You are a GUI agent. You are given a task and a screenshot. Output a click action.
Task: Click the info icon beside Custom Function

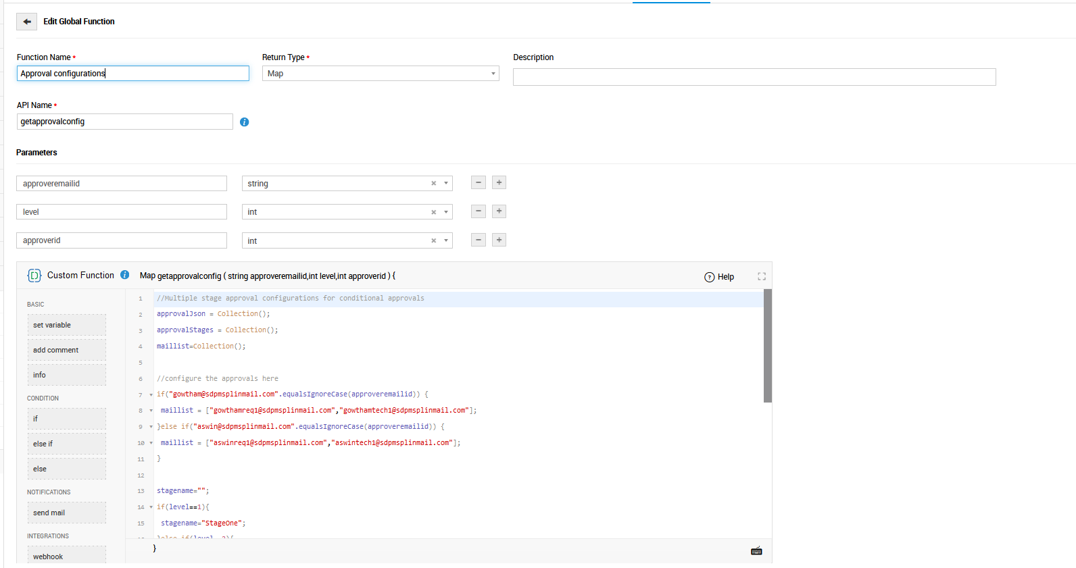click(125, 275)
